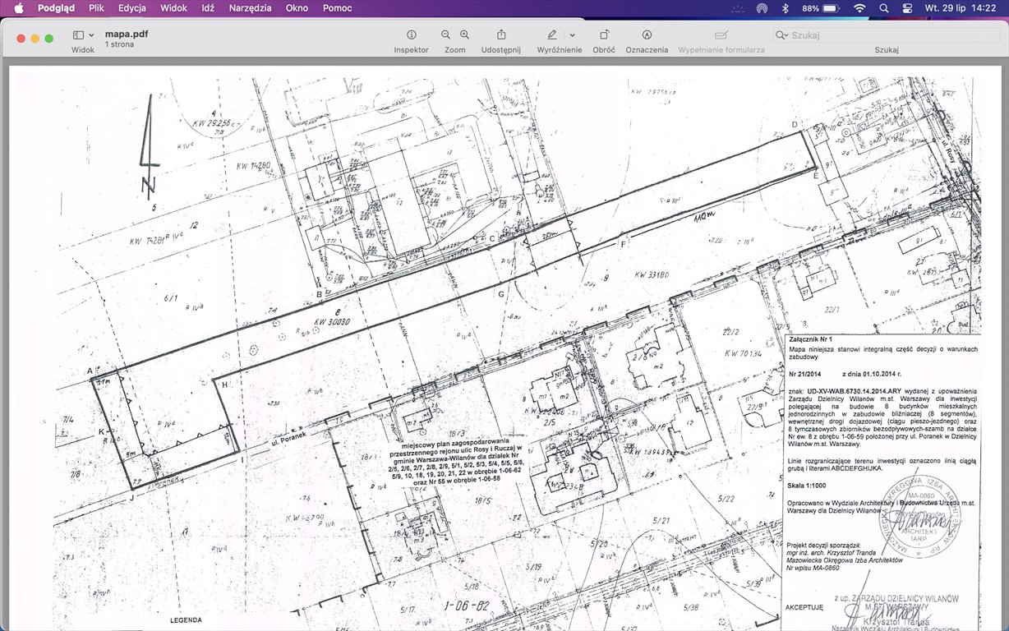Click the 'AKCEPTUJĘ' text in the document

[804, 607]
